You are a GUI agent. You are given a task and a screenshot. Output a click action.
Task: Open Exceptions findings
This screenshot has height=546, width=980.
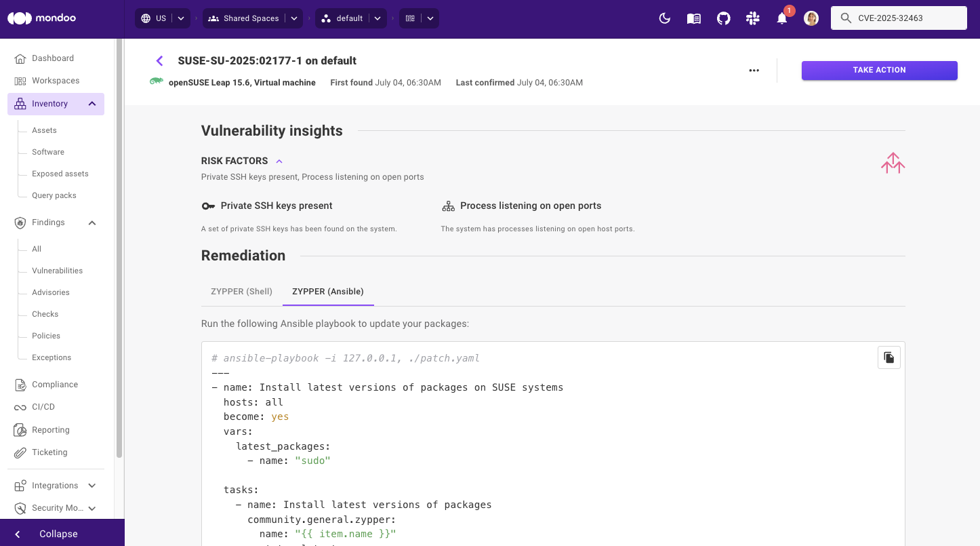pyautogui.click(x=52, y=357)
